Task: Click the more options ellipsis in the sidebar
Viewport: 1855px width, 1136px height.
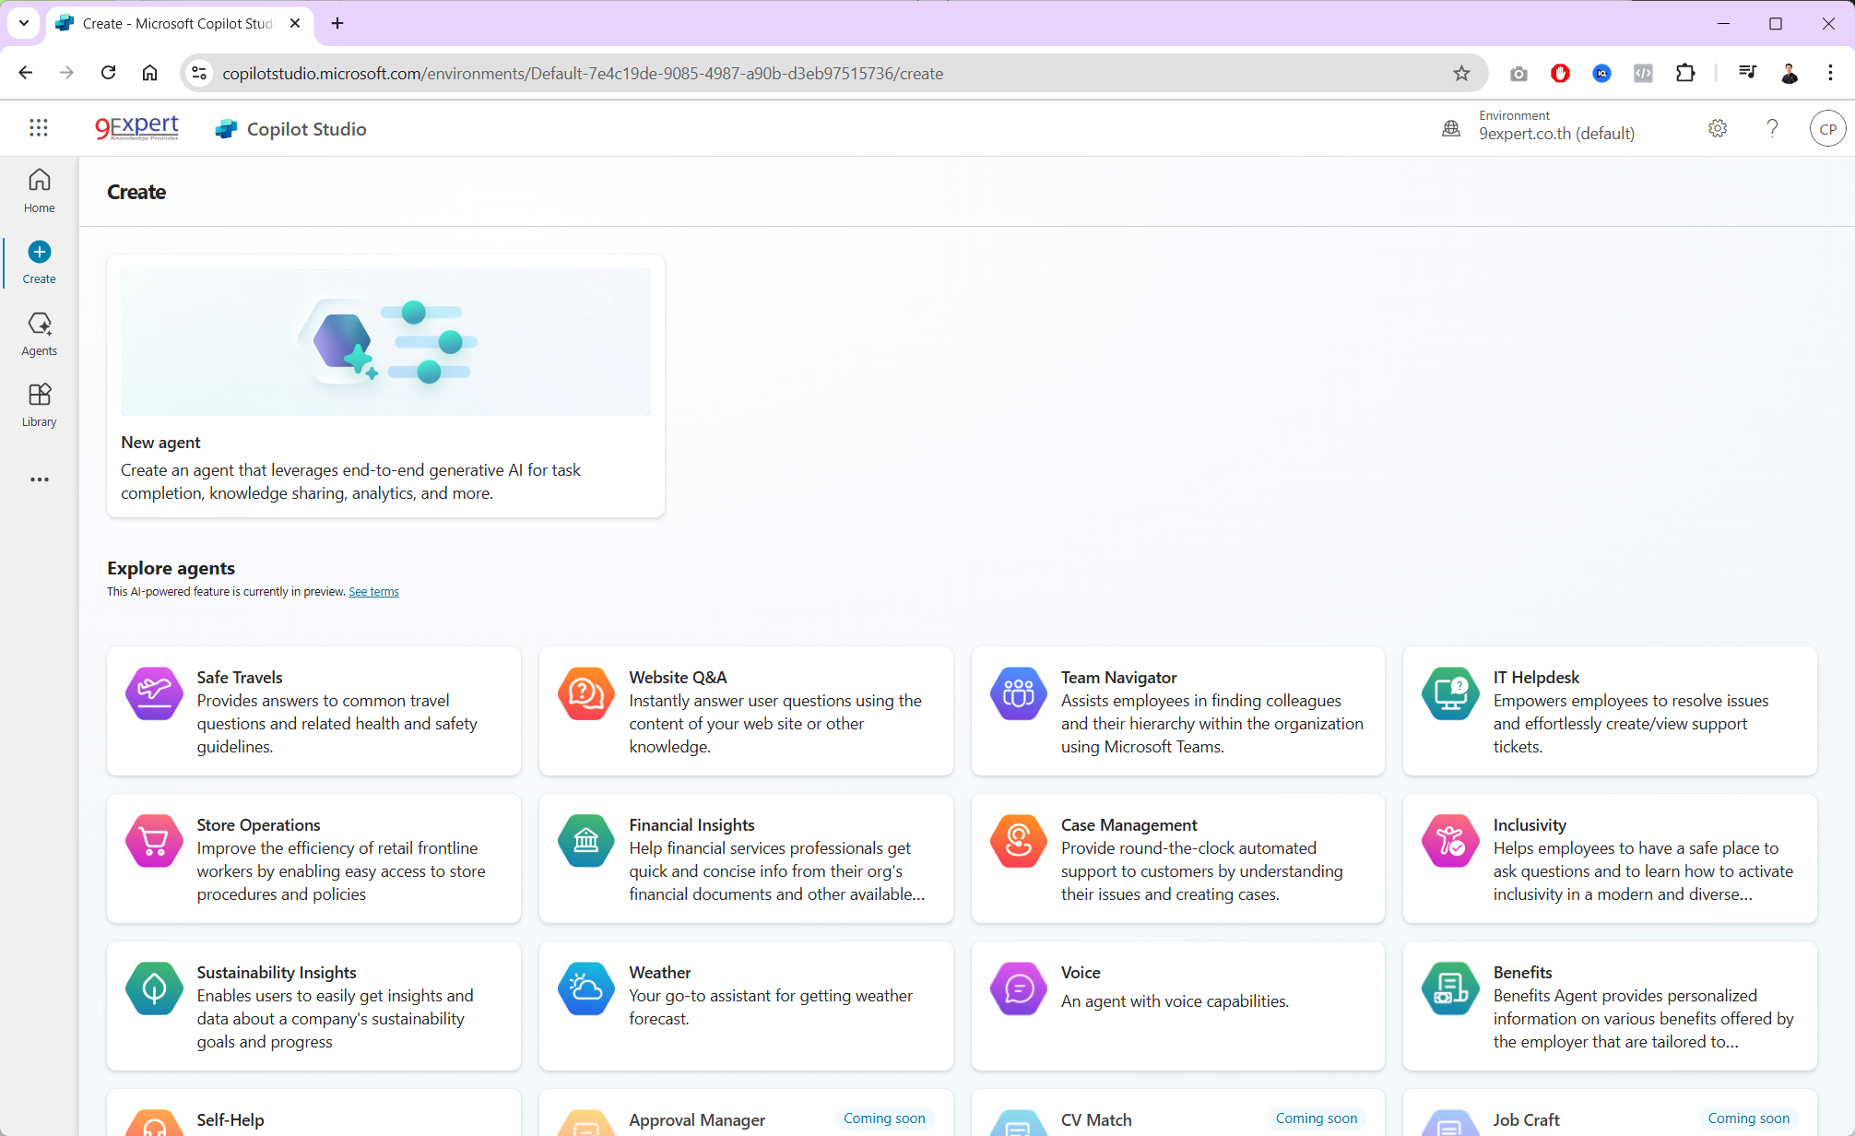Action: click(x=39, y=479)
